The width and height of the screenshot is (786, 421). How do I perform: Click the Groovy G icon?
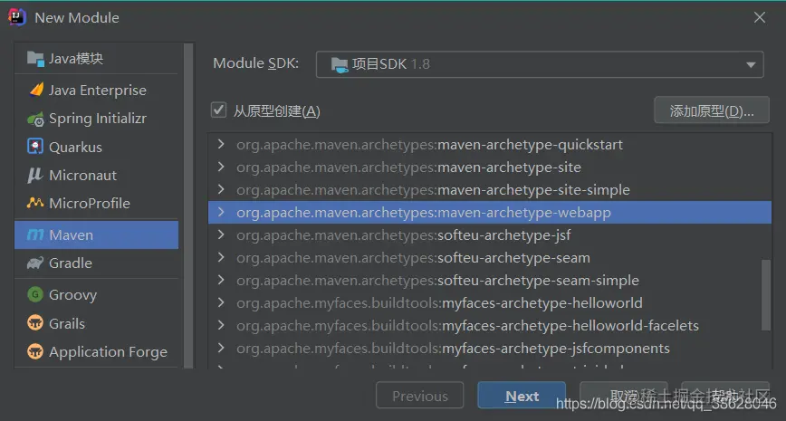(35, 294)
